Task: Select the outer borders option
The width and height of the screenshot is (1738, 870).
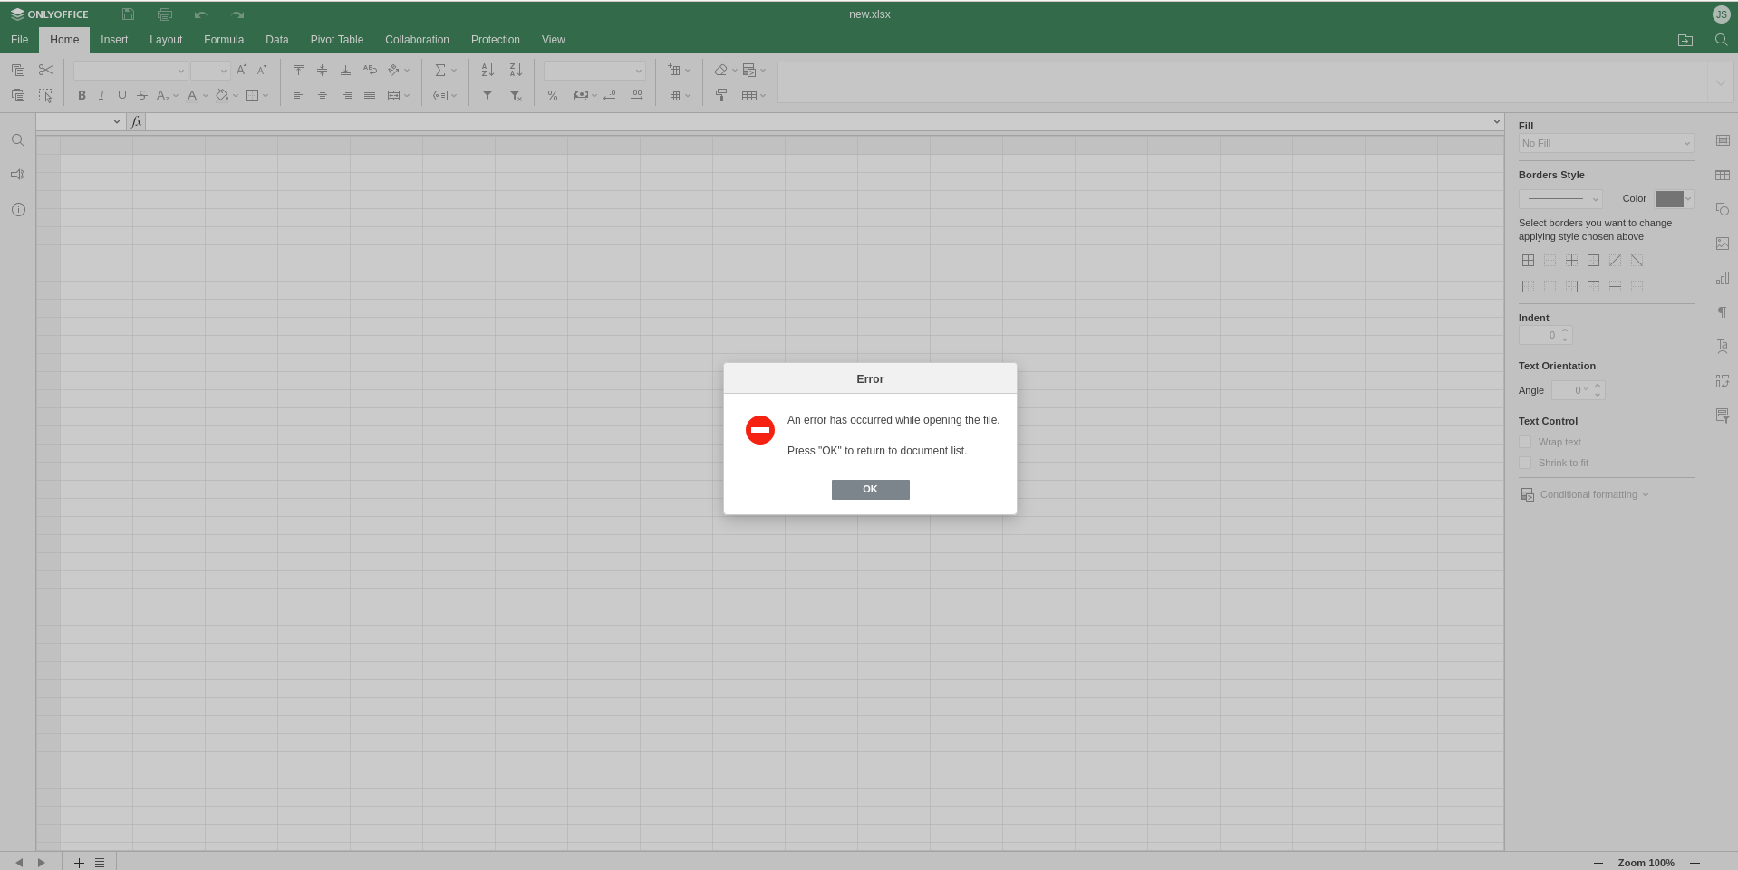Action: [x=1593, y=260]
